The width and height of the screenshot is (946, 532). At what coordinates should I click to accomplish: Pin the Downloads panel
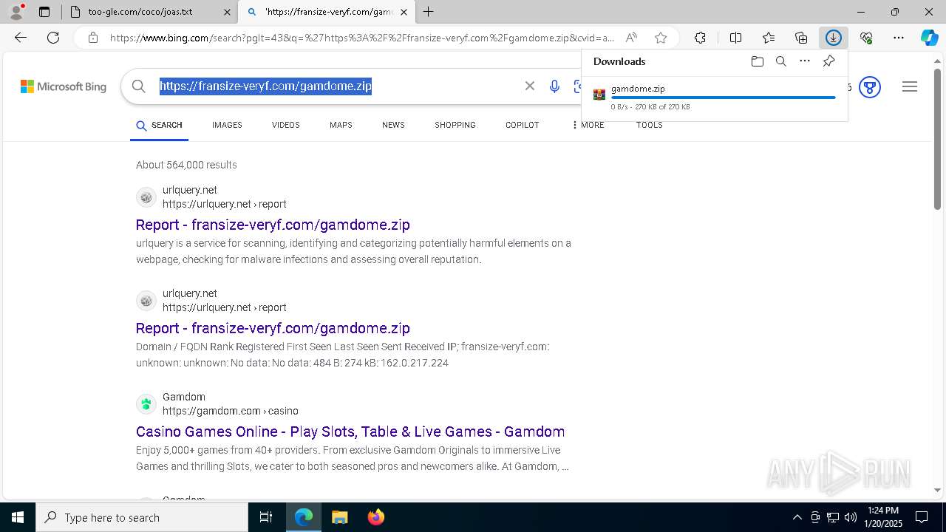(828, 61)
